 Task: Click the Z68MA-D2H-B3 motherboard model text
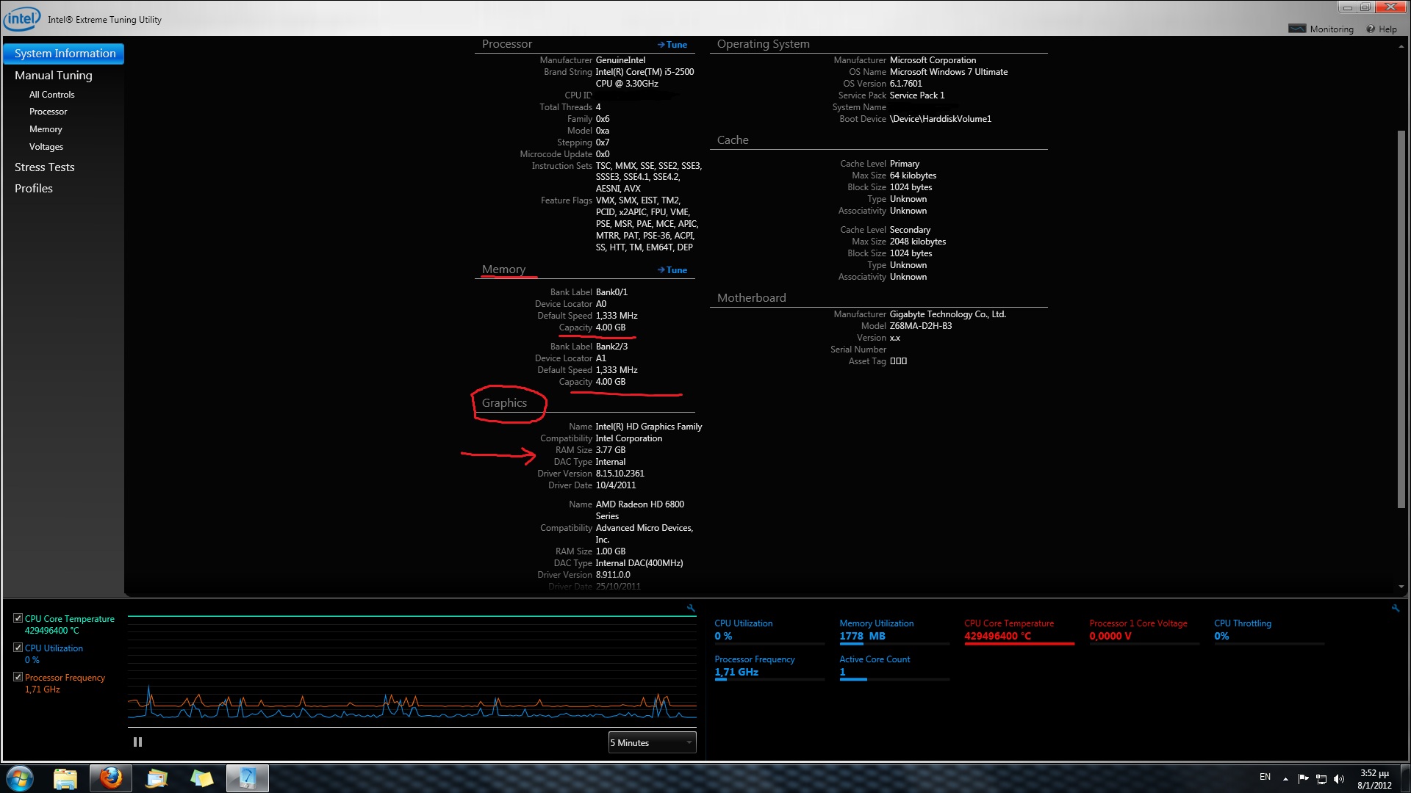coord(920,326)
